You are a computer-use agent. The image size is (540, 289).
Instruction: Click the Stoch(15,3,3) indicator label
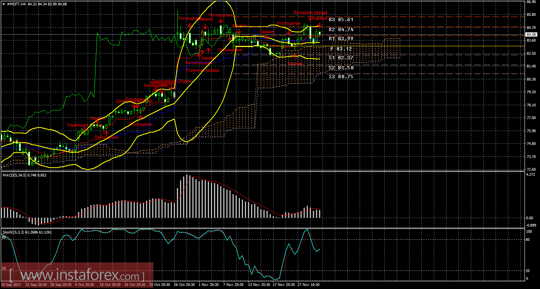(x=26, y=232)
